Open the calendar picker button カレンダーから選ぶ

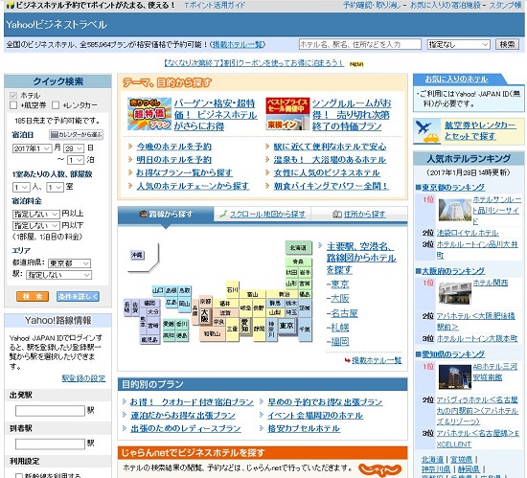[77, 135]
